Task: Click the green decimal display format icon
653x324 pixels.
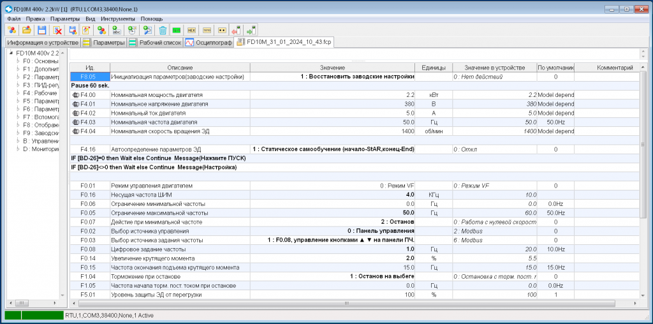Action: click(x=177, y=30)
